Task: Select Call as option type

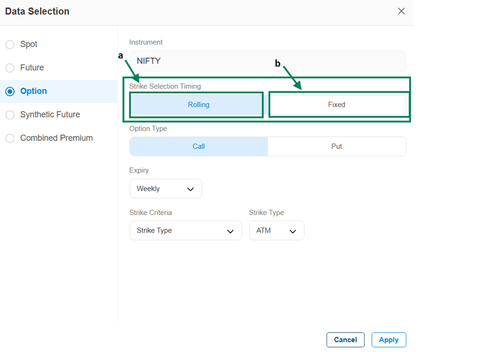Action: 198,147
